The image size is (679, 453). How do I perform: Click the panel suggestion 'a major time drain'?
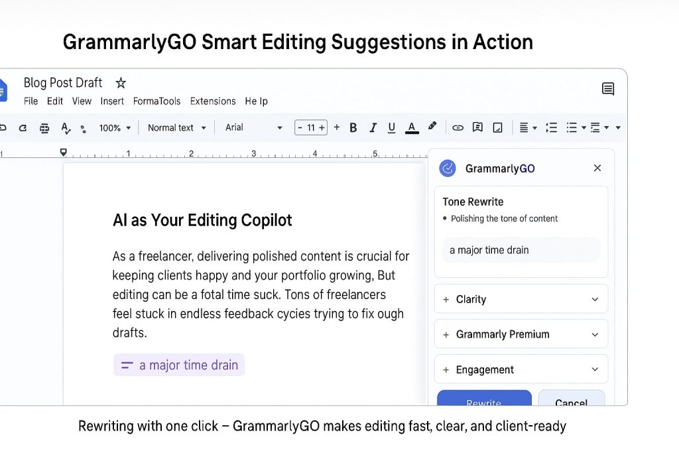(x=521, y=250)
